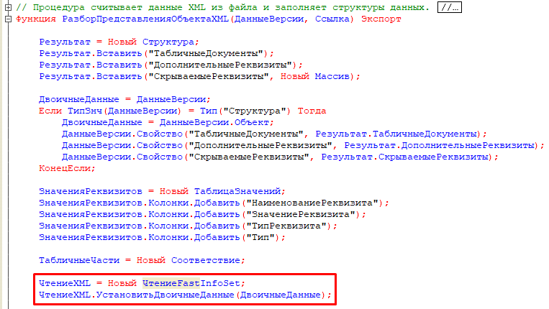Collapse the РазборПредставленияОбъектаXML function minus icon

point(8,19)
